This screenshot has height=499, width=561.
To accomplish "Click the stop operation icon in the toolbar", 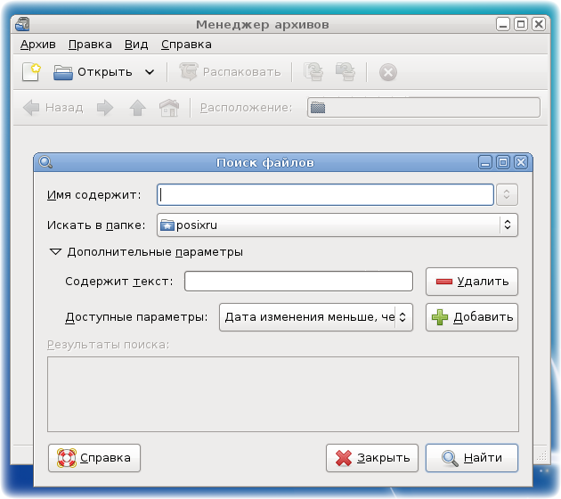I will point(388,72).
